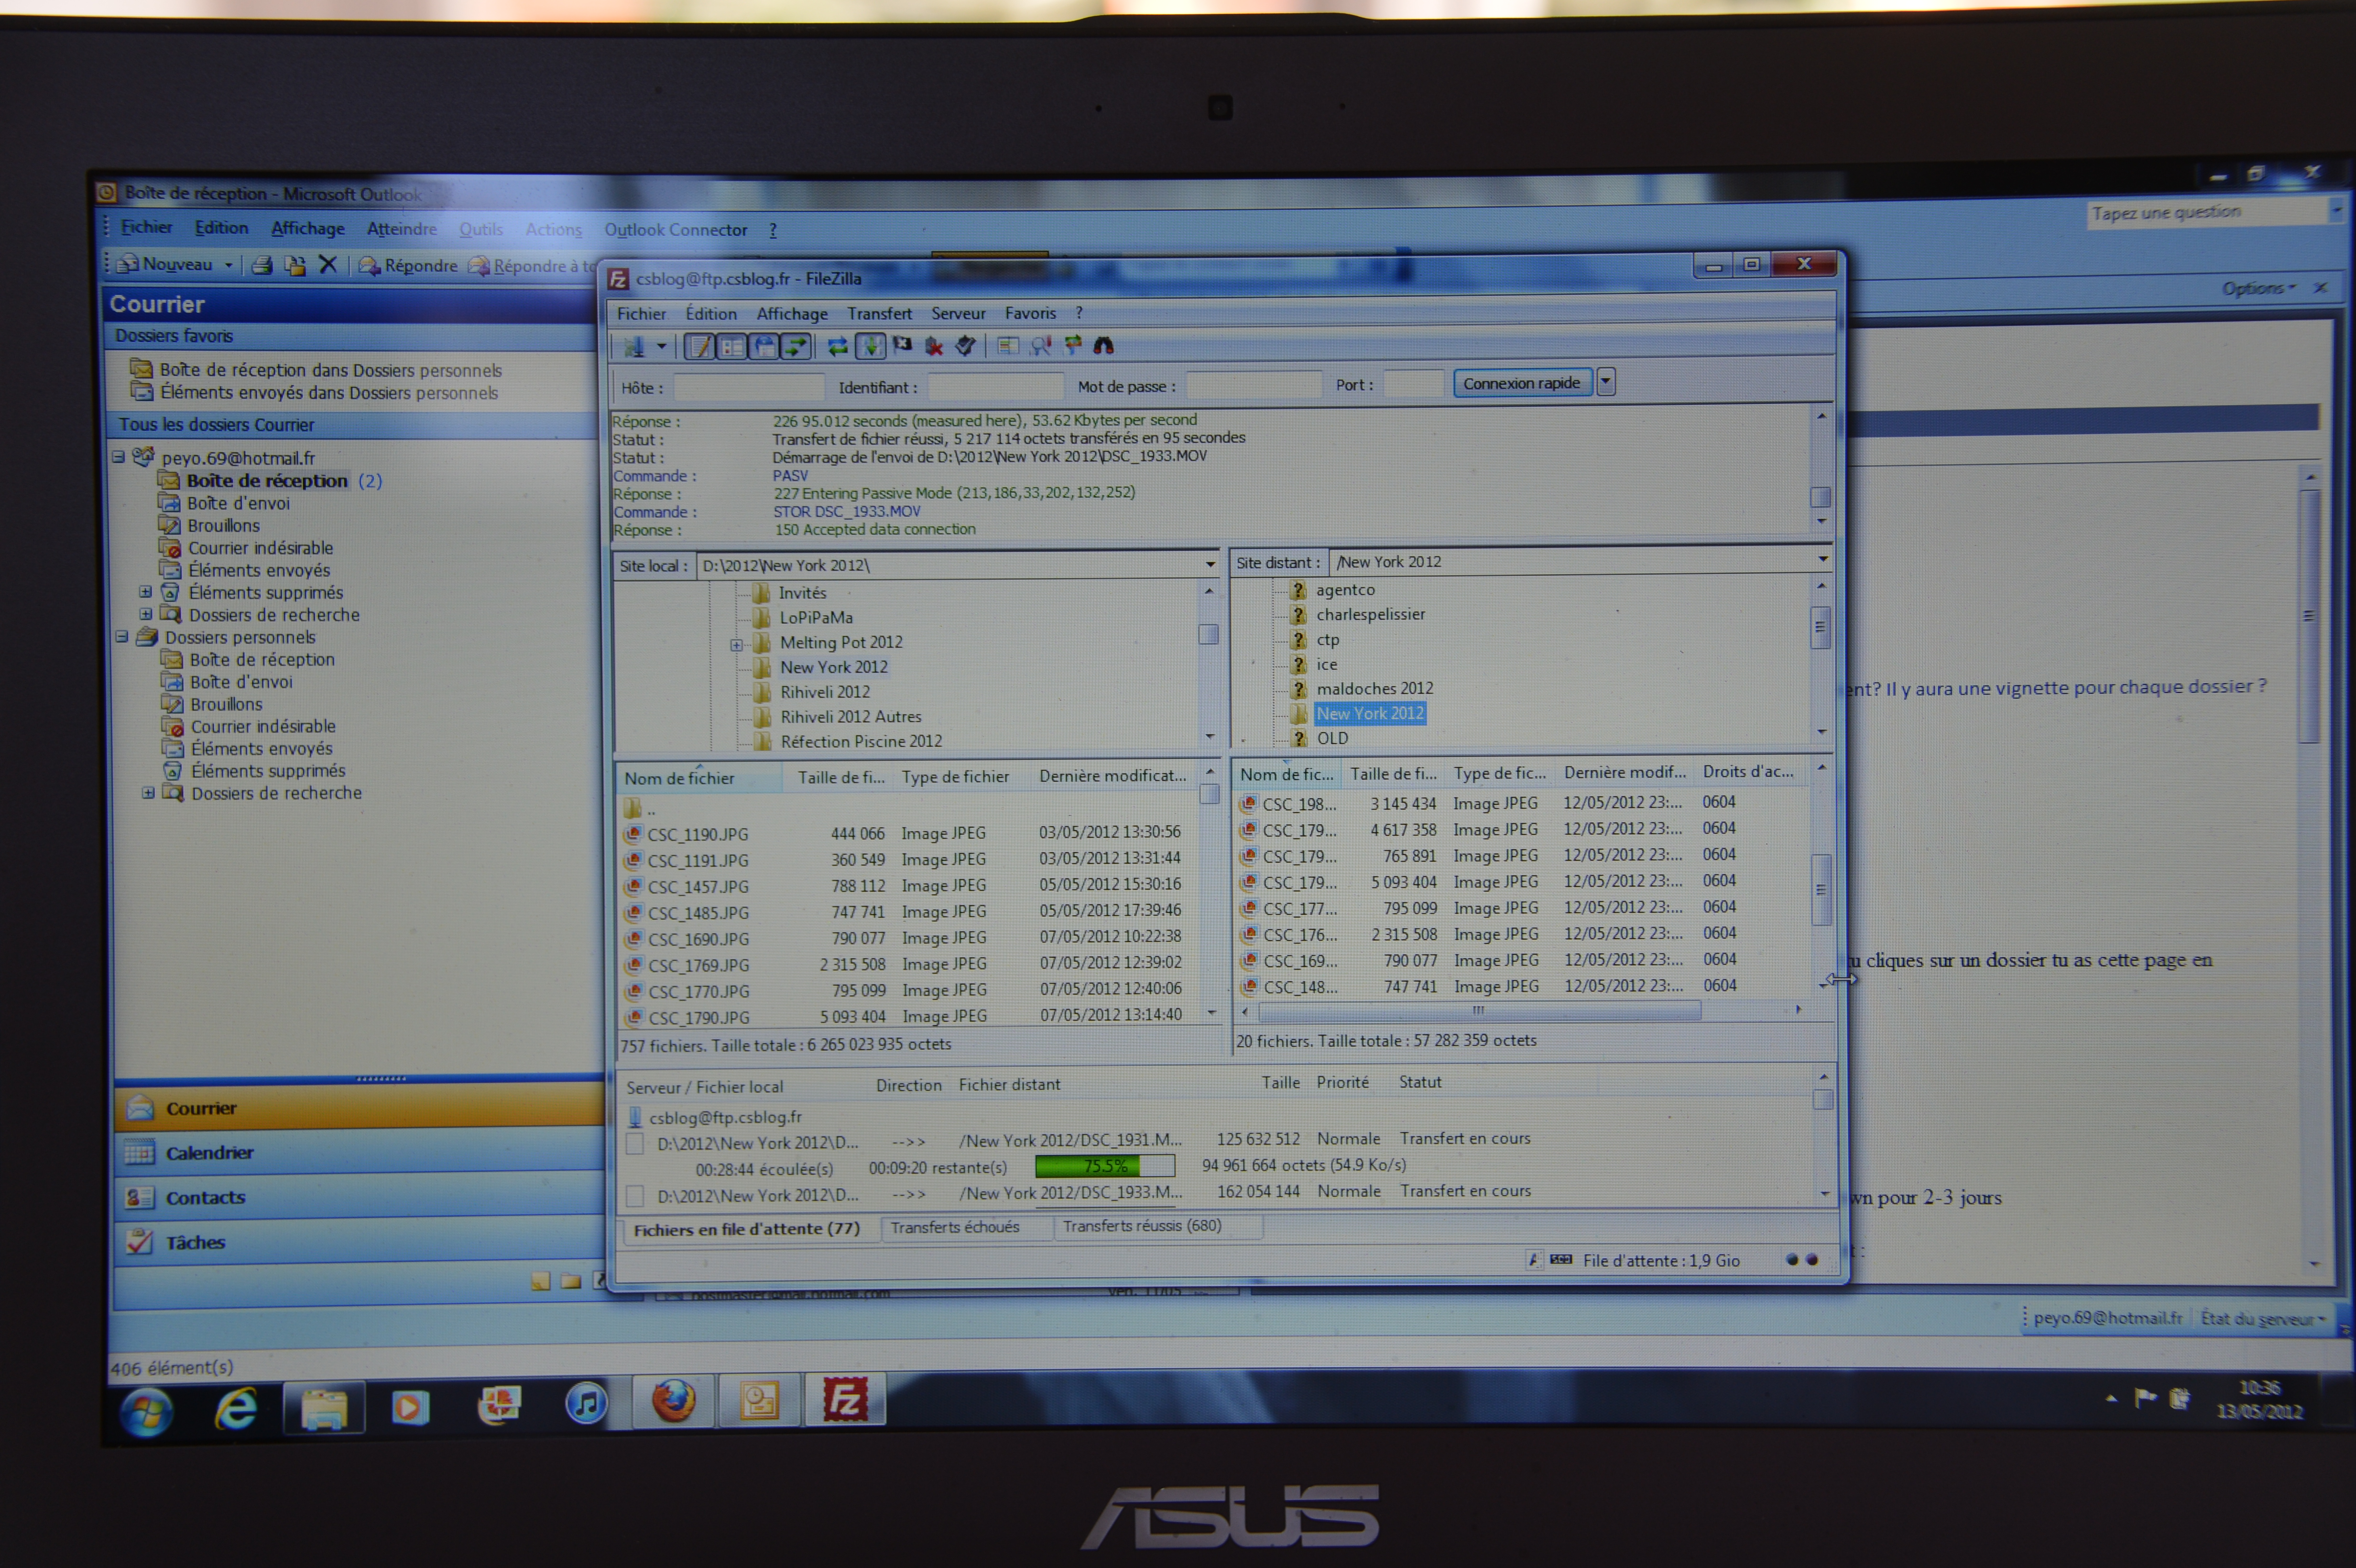The image size is (2356, 1568).
Task: Toggle the transfer queue processing icon
Action: tap(871, 347)
